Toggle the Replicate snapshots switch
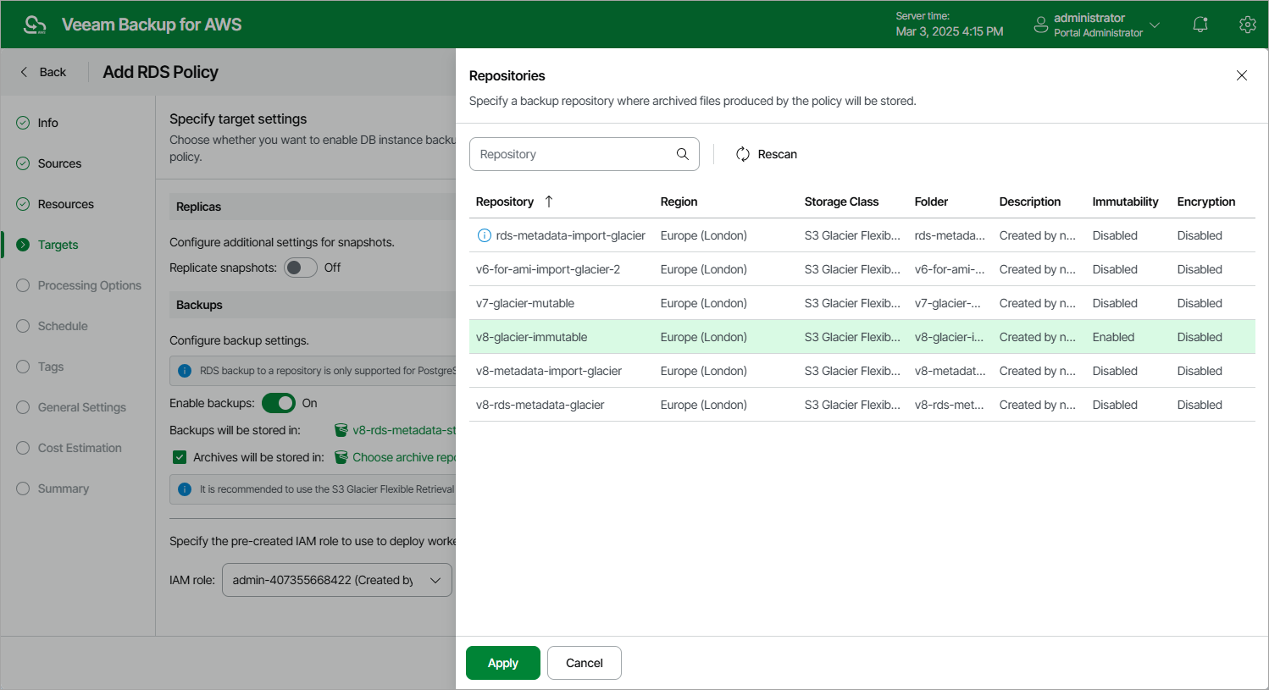1269x690 pixels. [x=300, y=268]
